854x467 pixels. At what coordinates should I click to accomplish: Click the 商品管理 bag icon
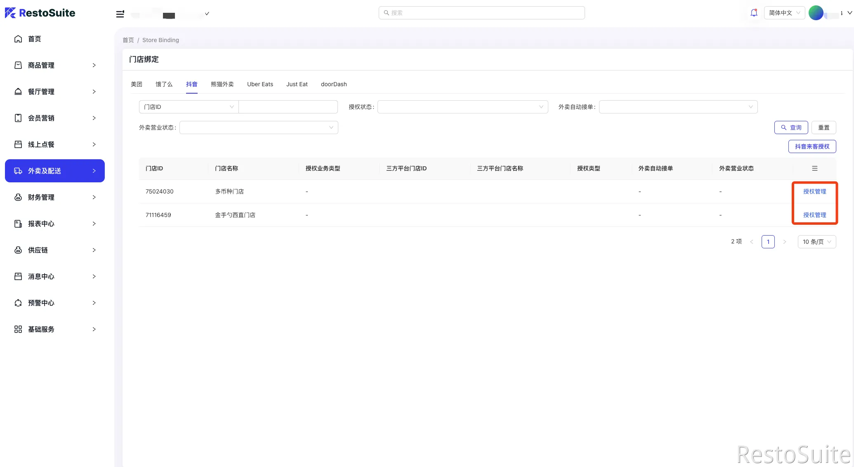(x=18, y=65)
